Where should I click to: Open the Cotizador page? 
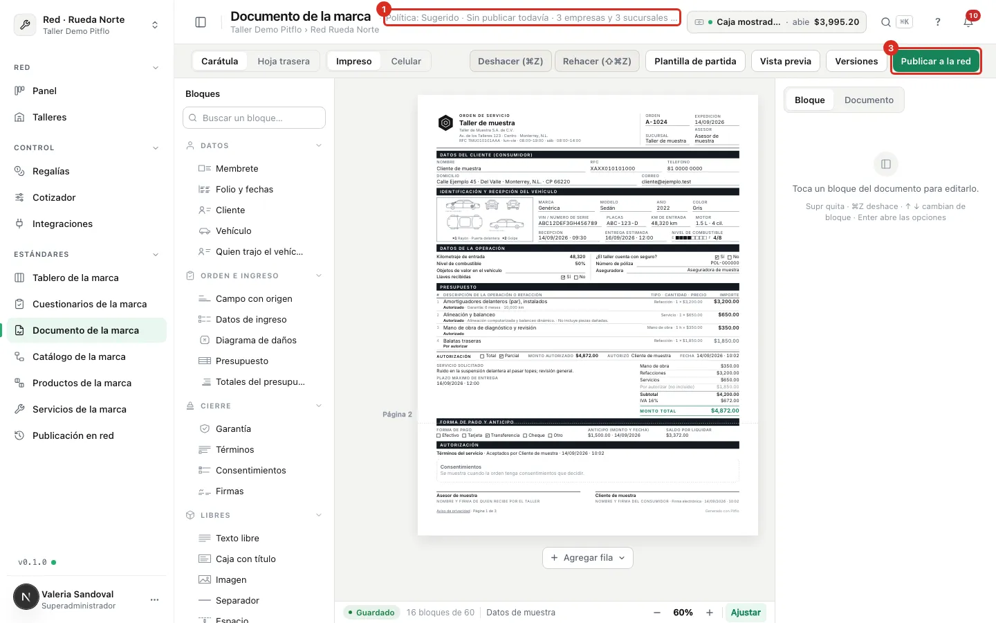tap(87, 197)
